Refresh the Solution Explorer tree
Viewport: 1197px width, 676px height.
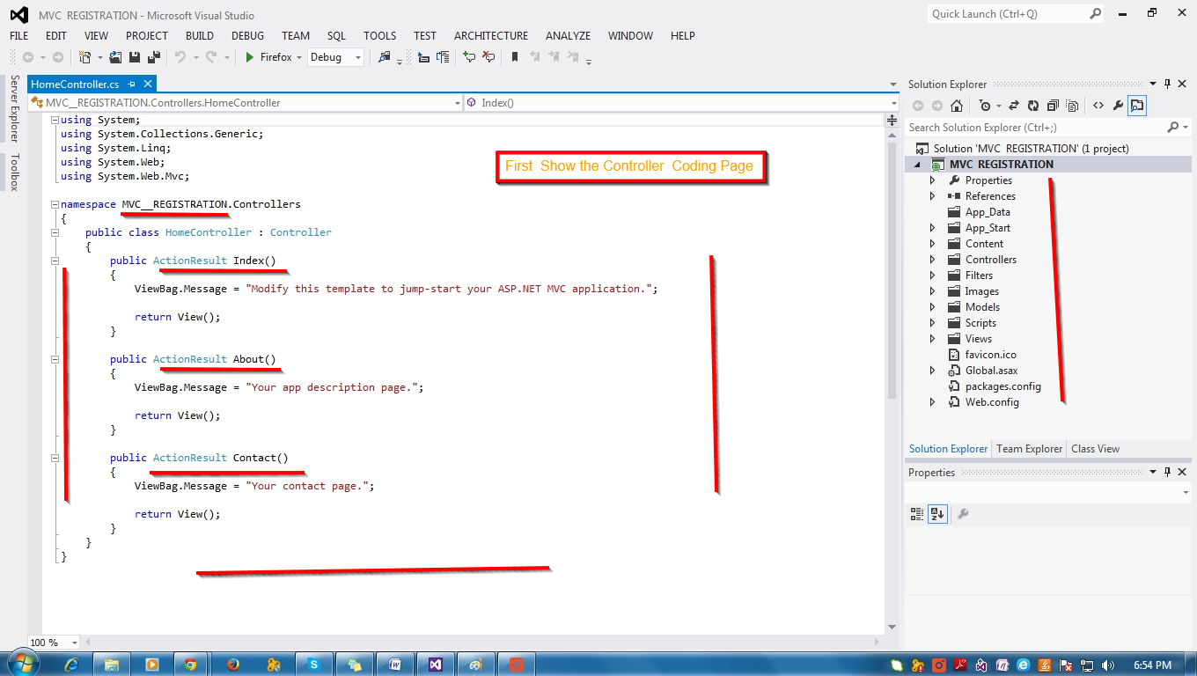click(x=1033, y=105)
